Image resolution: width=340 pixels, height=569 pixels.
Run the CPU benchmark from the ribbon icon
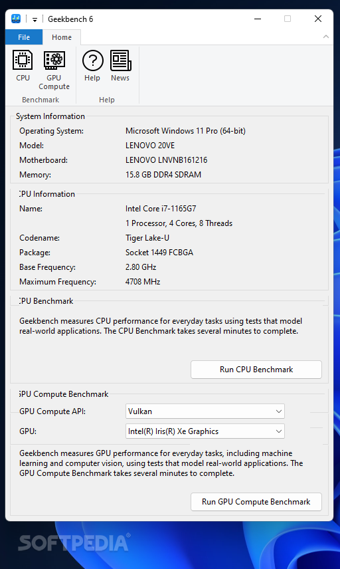point(23,66)
